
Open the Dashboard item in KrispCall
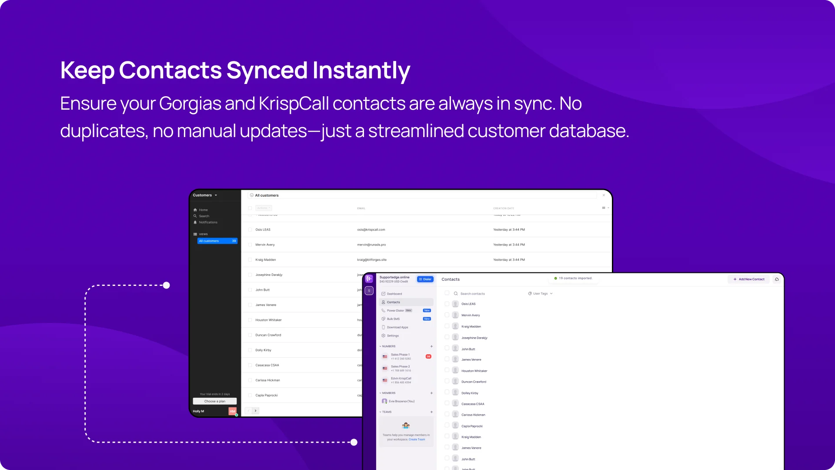(x=391, y=294)
